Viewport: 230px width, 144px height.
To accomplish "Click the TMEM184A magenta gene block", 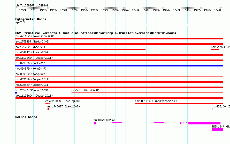I will click(217, 130).
